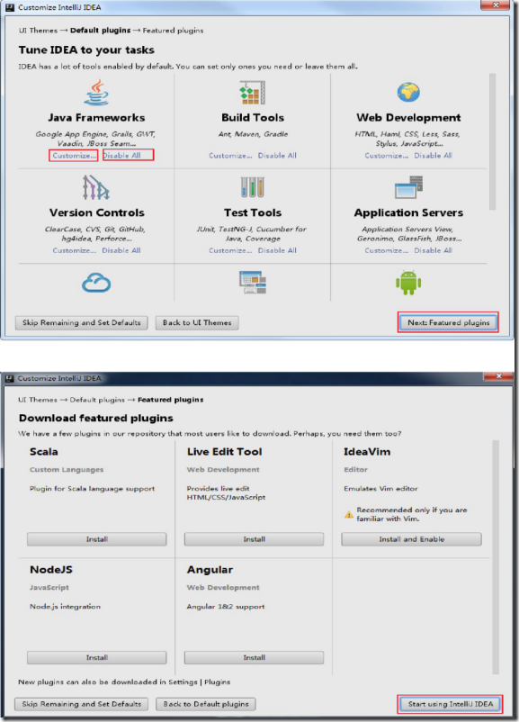Click 'Default plugins' breadcrumb in bottom window
The width and height of the screenshot is (519, 722).
[97, 400]
